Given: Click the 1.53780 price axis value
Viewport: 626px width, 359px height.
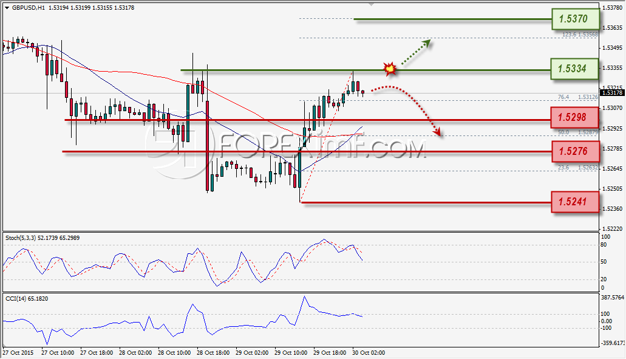Looking at the screenshot, I should (x=612, y=7).
